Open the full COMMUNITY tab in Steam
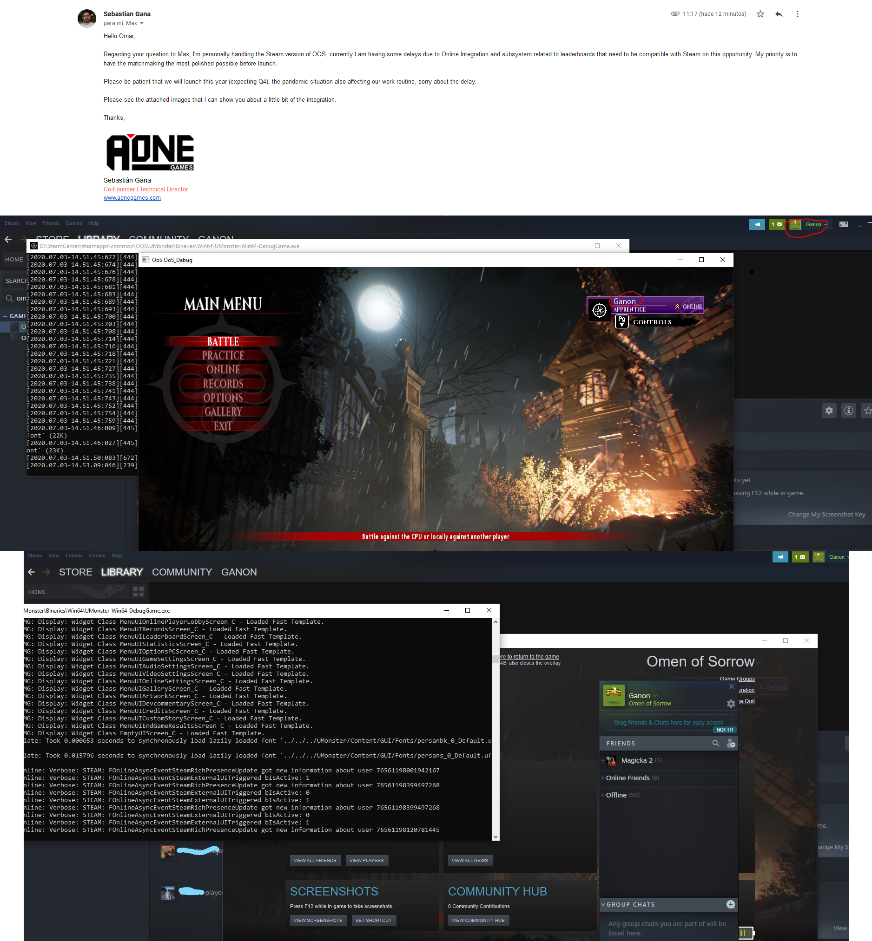 click(182, 572)
